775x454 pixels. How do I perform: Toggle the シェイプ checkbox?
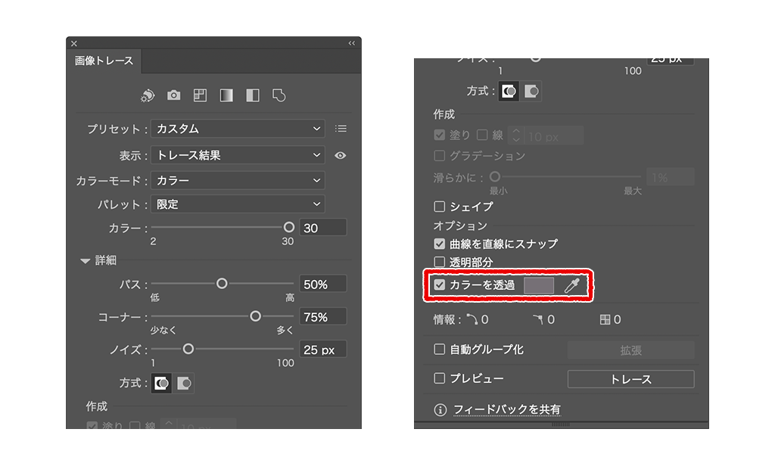(x=440, y=207)
